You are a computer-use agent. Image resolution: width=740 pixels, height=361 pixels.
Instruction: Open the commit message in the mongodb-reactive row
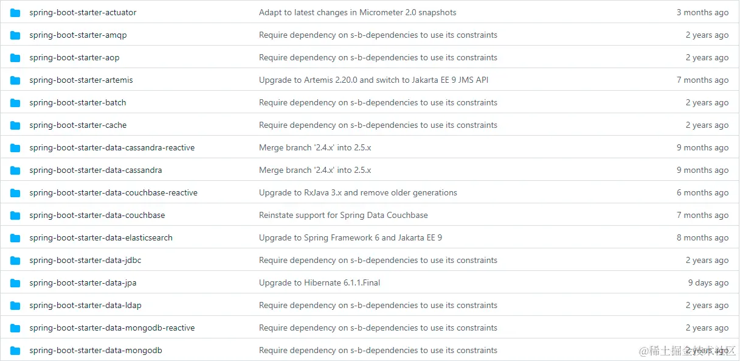[x=378, y=328]
